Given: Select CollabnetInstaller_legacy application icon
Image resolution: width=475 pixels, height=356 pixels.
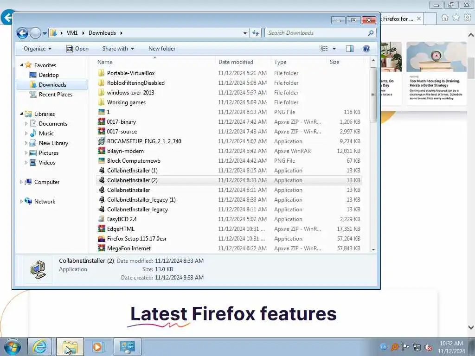Looking at the screenshot, I should 102,209.
